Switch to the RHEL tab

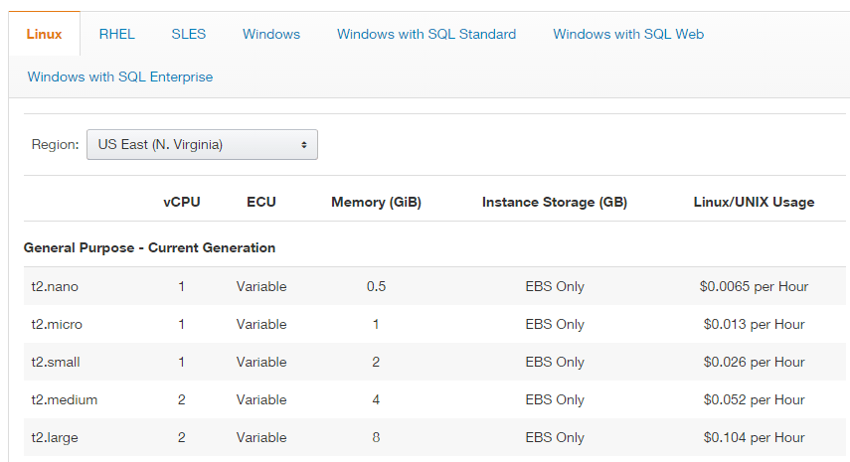[x=116, y=34]
